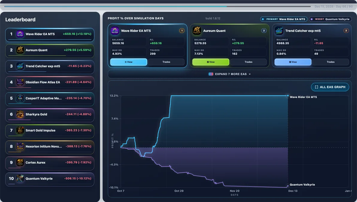Viewport: 357px width, 202px height.
Task: Toggle View on the Trend Catcher exp mt5 card
Action: click(293, 62)
